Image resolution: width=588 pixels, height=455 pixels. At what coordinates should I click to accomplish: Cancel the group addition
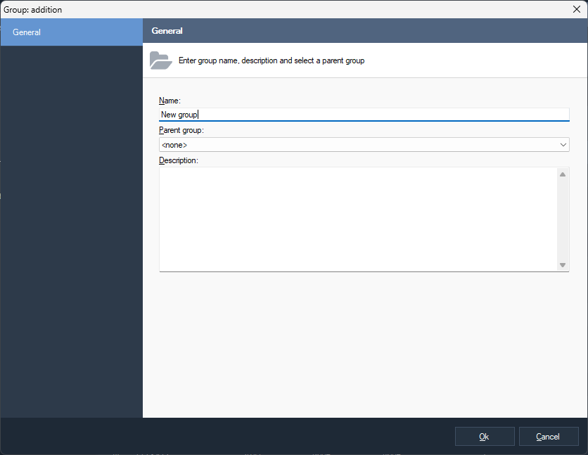548,437
